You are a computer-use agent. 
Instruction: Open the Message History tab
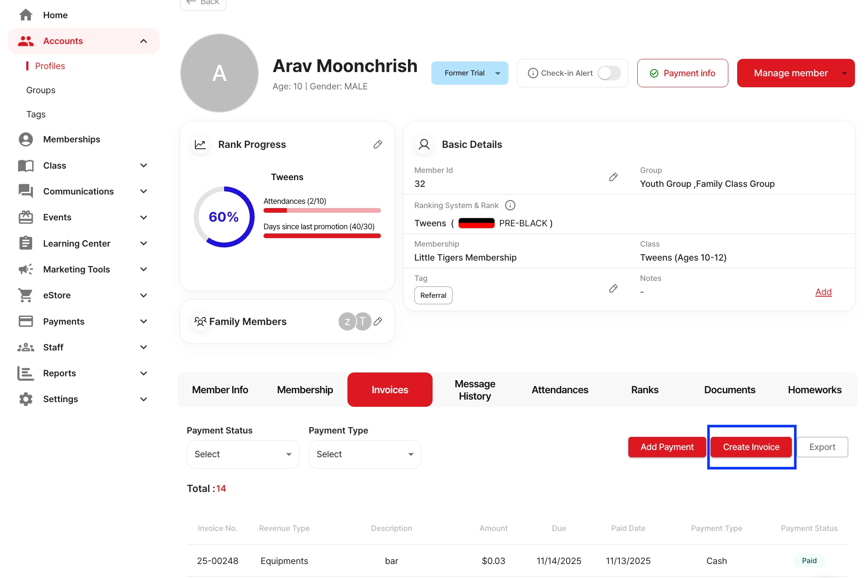475,390
